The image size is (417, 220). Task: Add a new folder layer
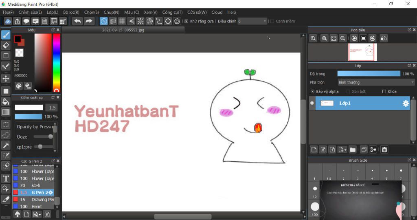coord(353,150)
